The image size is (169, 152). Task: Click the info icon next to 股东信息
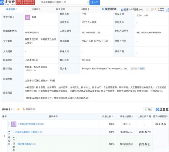(14, 109)
